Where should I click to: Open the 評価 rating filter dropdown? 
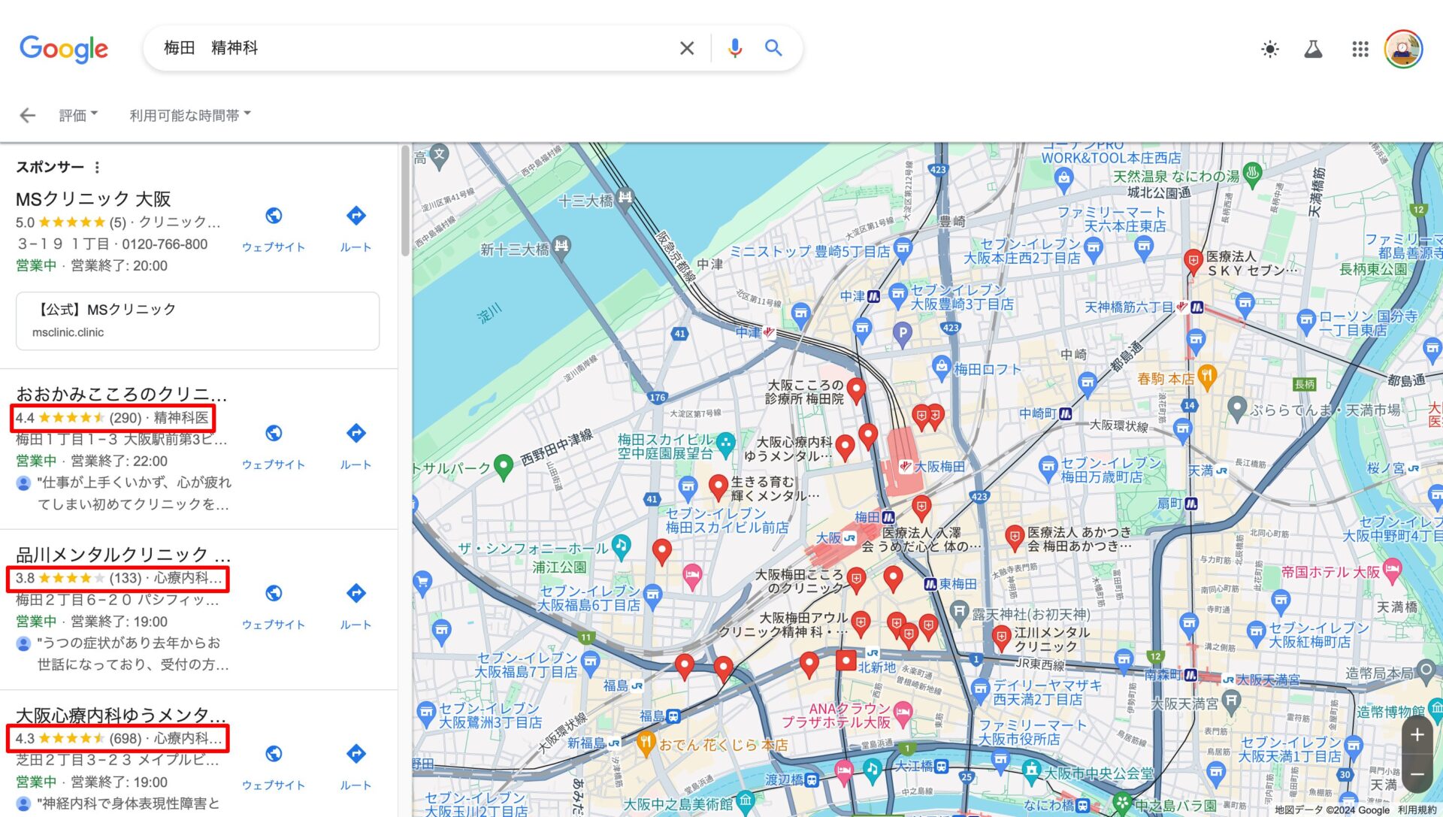78,115
